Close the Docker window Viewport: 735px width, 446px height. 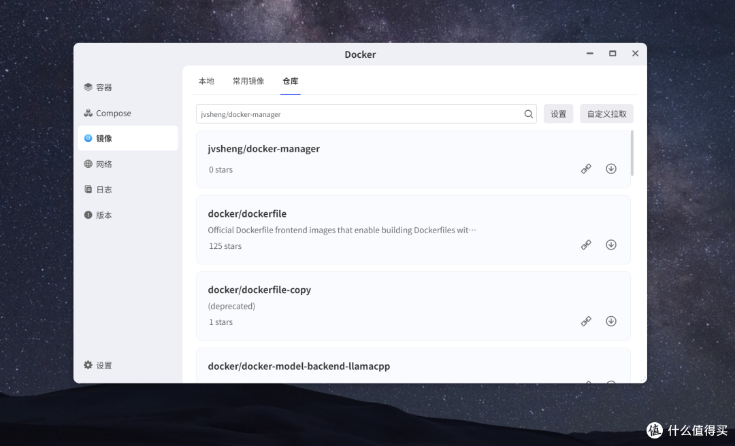coord(635,54)
